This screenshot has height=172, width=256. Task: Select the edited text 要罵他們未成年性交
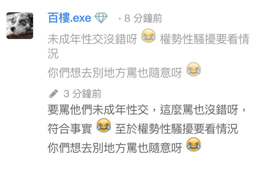tap(98, 110)
